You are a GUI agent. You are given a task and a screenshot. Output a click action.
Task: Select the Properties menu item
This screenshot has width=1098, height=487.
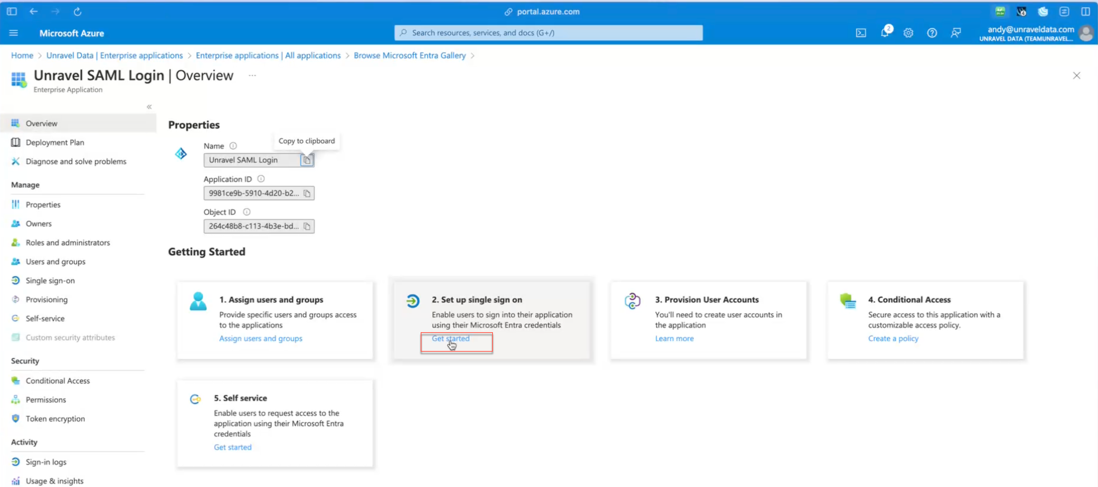(43, 204)
